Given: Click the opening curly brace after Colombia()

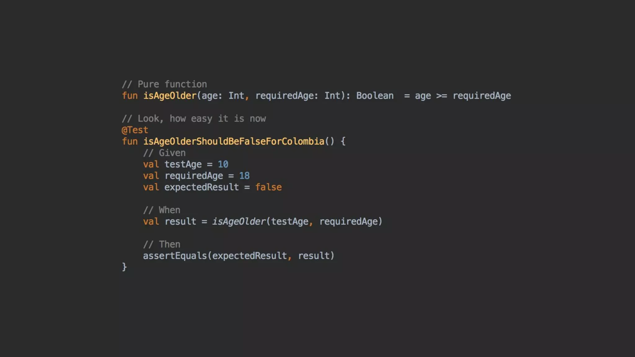Looking at the screenshot, I should [343, 142].
